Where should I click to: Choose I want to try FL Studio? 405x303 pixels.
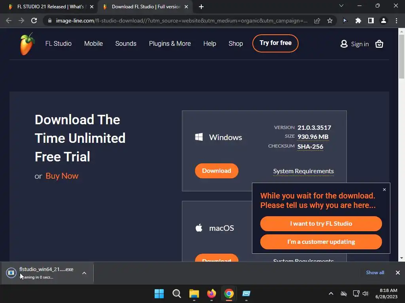click(321, 224)
